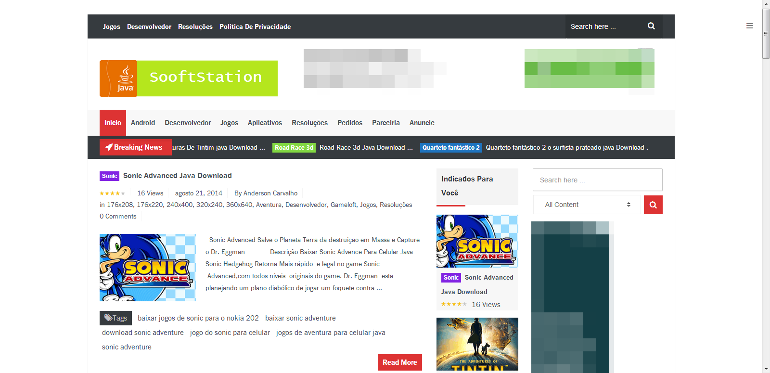Click the 0 Comments link
This screenshot has height=373, width=770.
point(118,217)
